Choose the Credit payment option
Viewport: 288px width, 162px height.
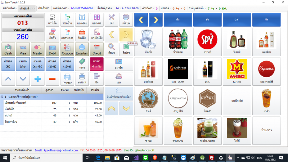pos(97,49)
